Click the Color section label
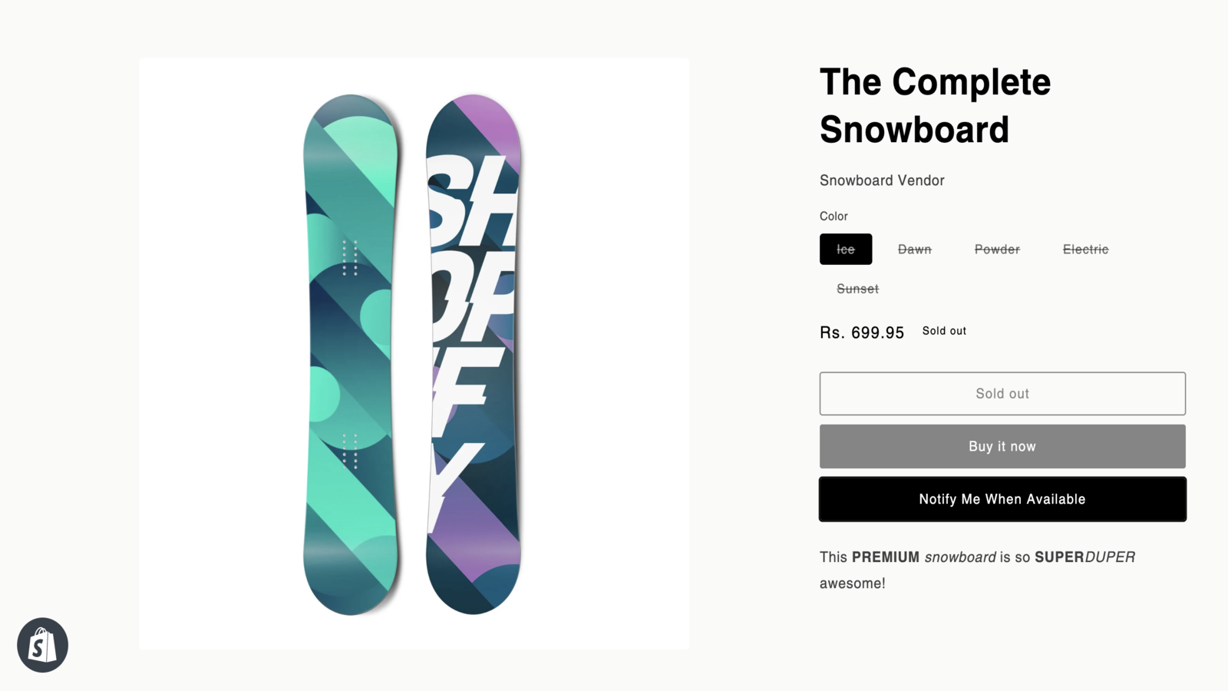Viewport: 1228px width, 691px height. (834, 216)
